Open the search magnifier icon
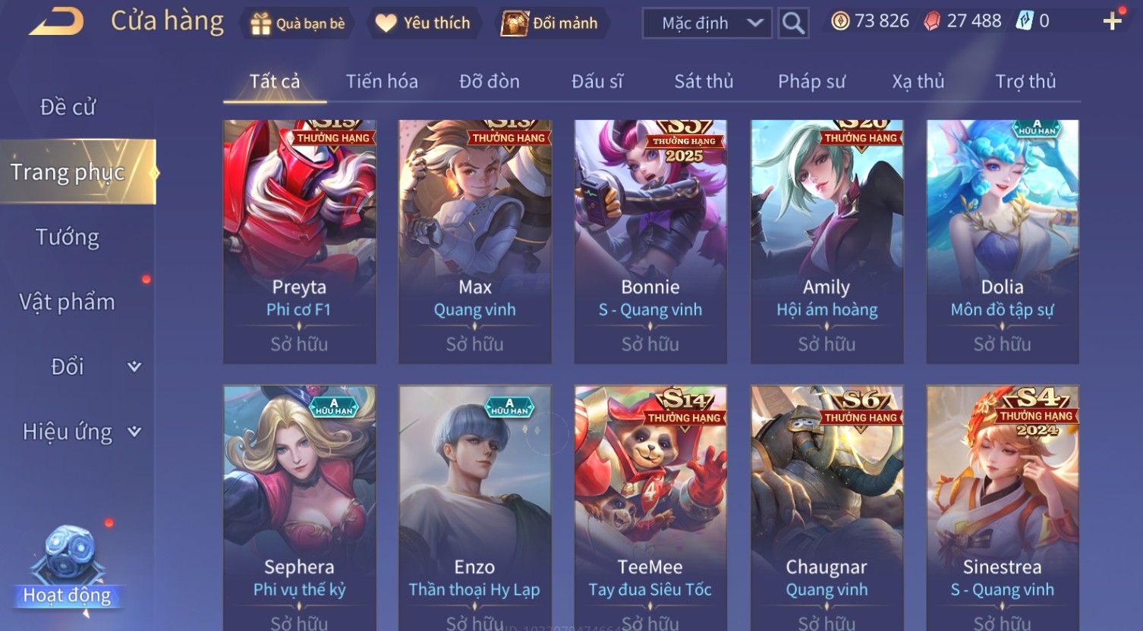This screenshot has width=1143, height=631. pos(793,23)
